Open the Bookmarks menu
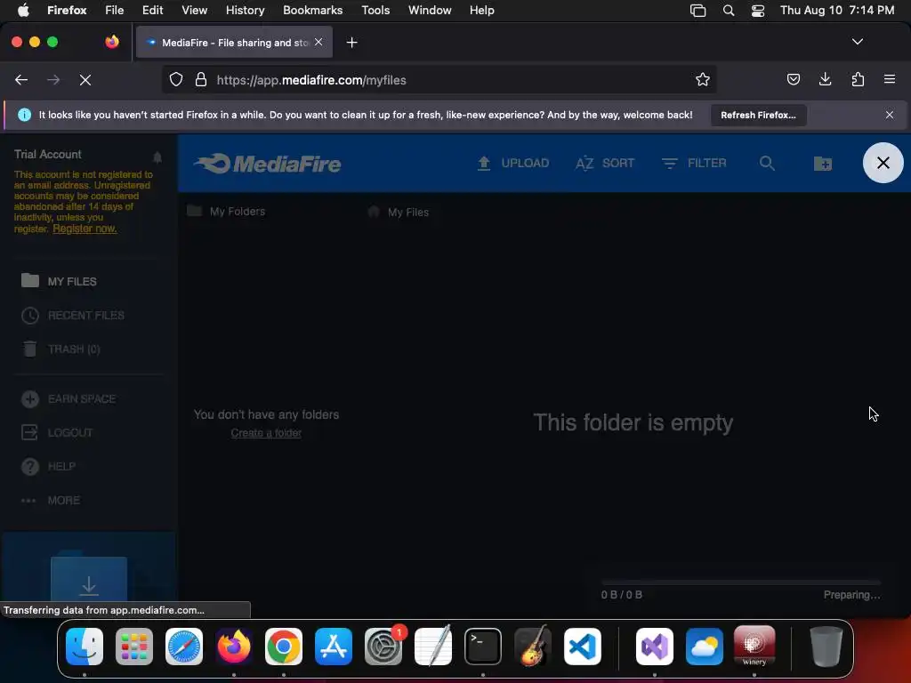 tap(312, 11)
